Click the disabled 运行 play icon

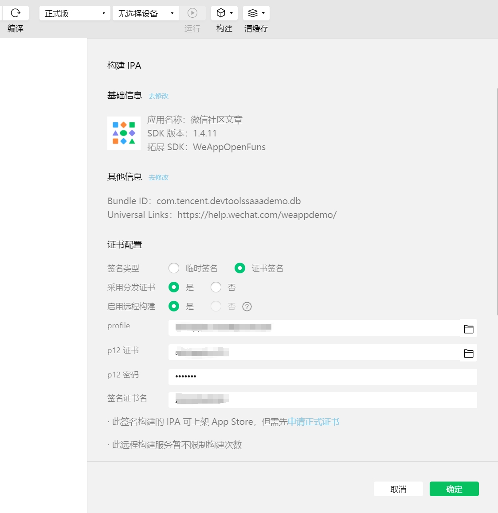[x=192, y=13]
